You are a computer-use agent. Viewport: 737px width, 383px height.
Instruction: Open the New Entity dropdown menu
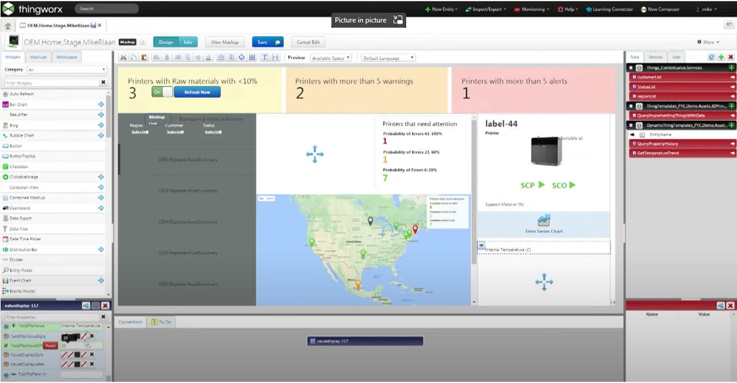pyautogui.click(x=441, y=9)
